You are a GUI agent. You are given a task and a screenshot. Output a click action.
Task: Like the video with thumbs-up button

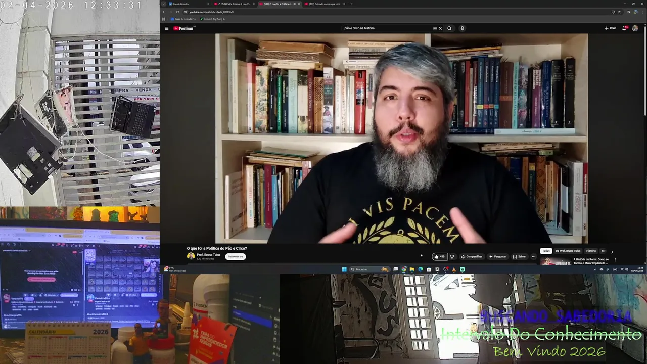439,256
